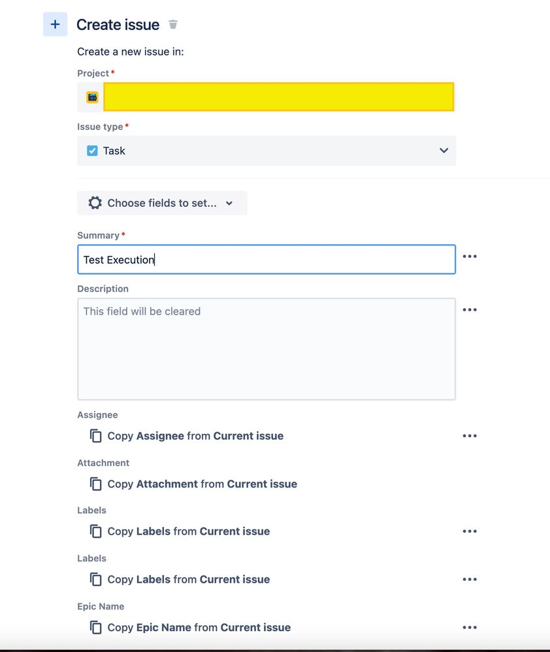Click Copy Epic Name from Current issue
The height and width of the screenshot is (652, 550).
pos(199,627)
